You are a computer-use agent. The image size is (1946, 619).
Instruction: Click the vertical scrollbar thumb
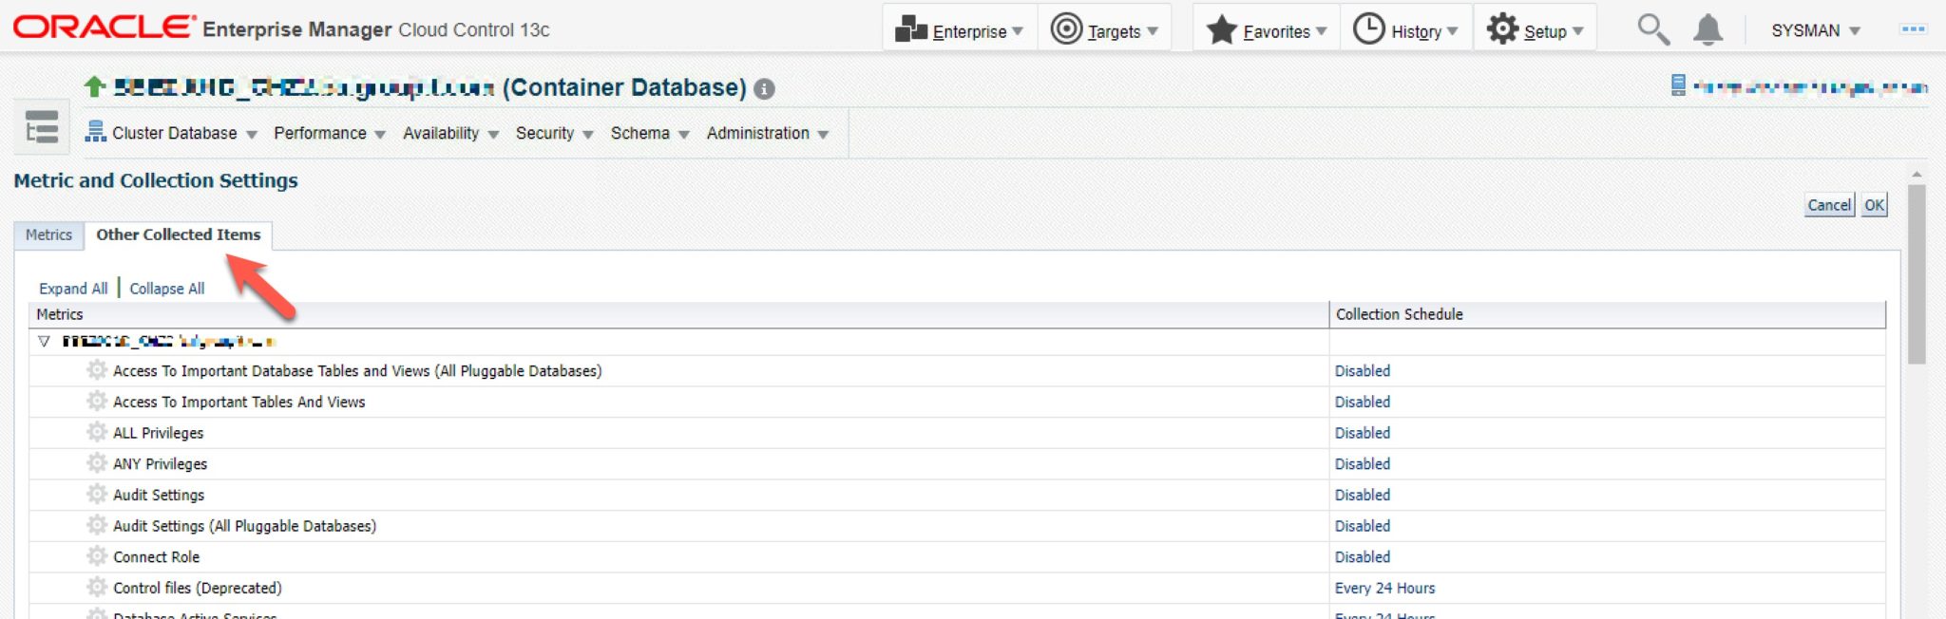[1917, 275]
